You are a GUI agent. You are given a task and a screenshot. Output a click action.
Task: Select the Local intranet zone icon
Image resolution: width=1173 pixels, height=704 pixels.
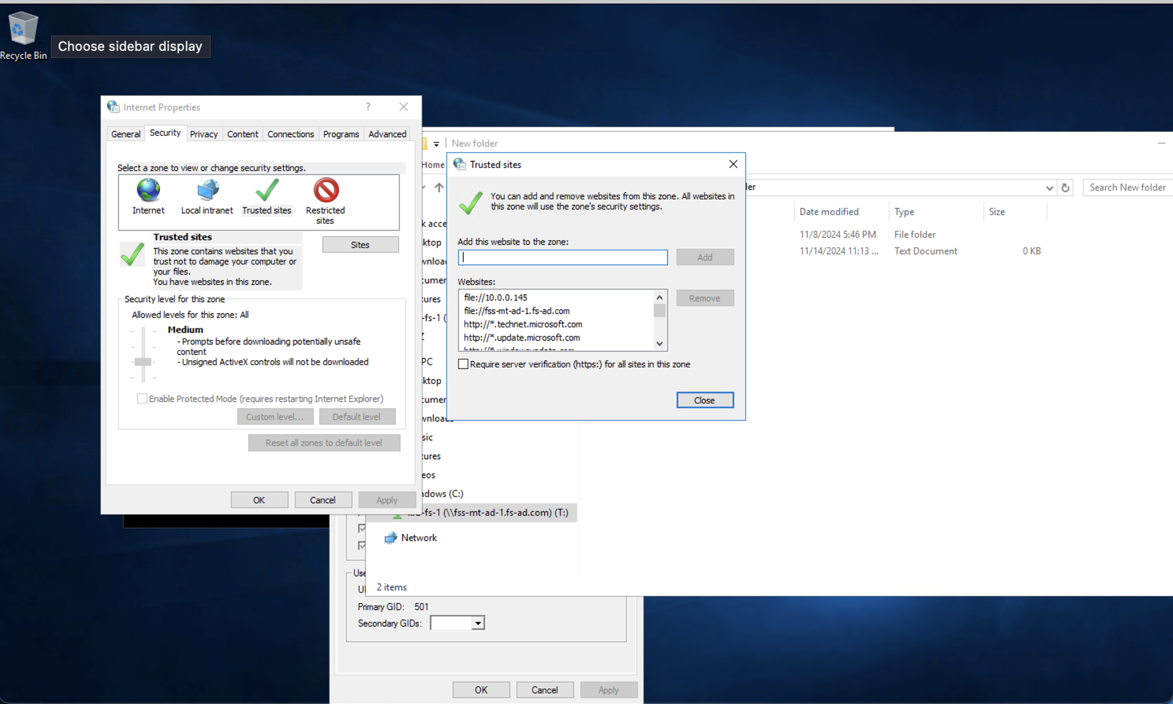pos(207,190)
